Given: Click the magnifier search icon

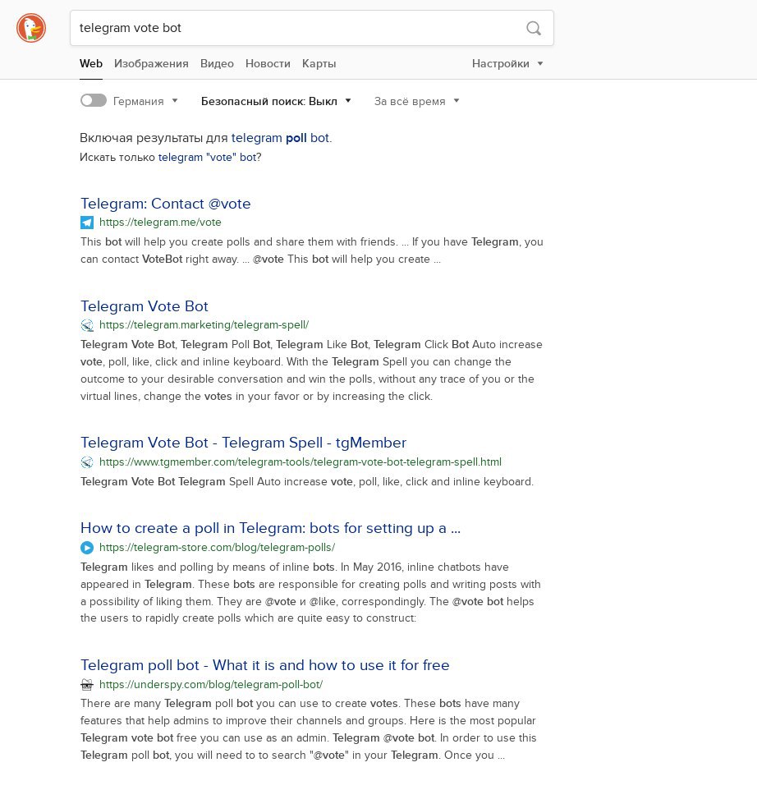Looking at the screenshot, I should [534, 28].
